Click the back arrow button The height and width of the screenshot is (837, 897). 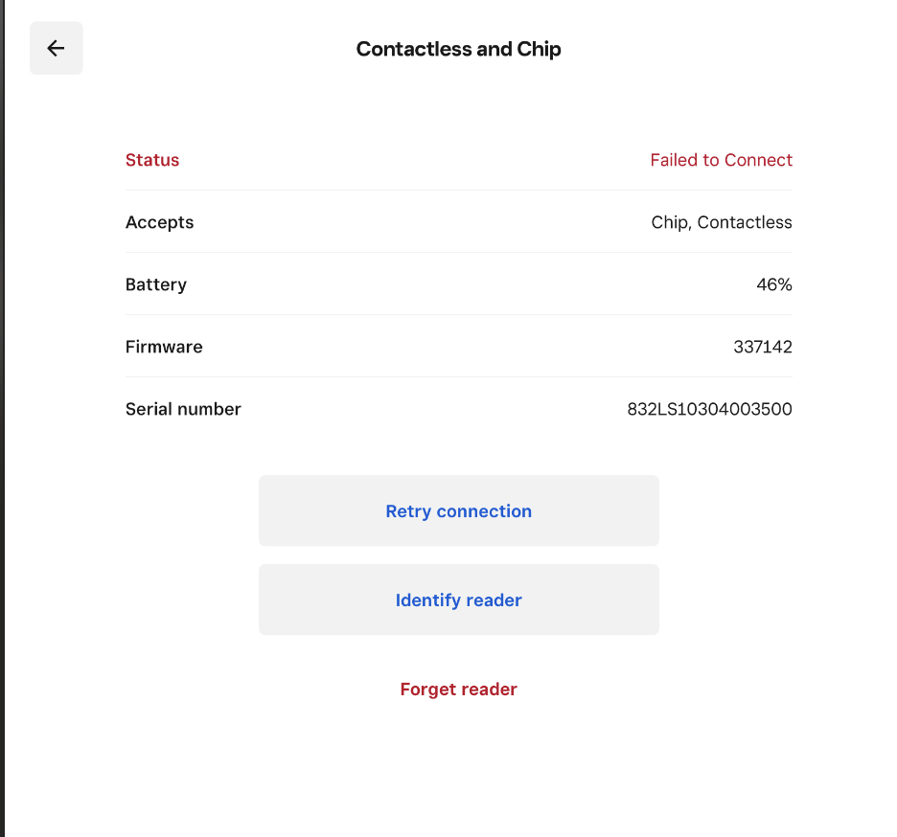(56, 48)
